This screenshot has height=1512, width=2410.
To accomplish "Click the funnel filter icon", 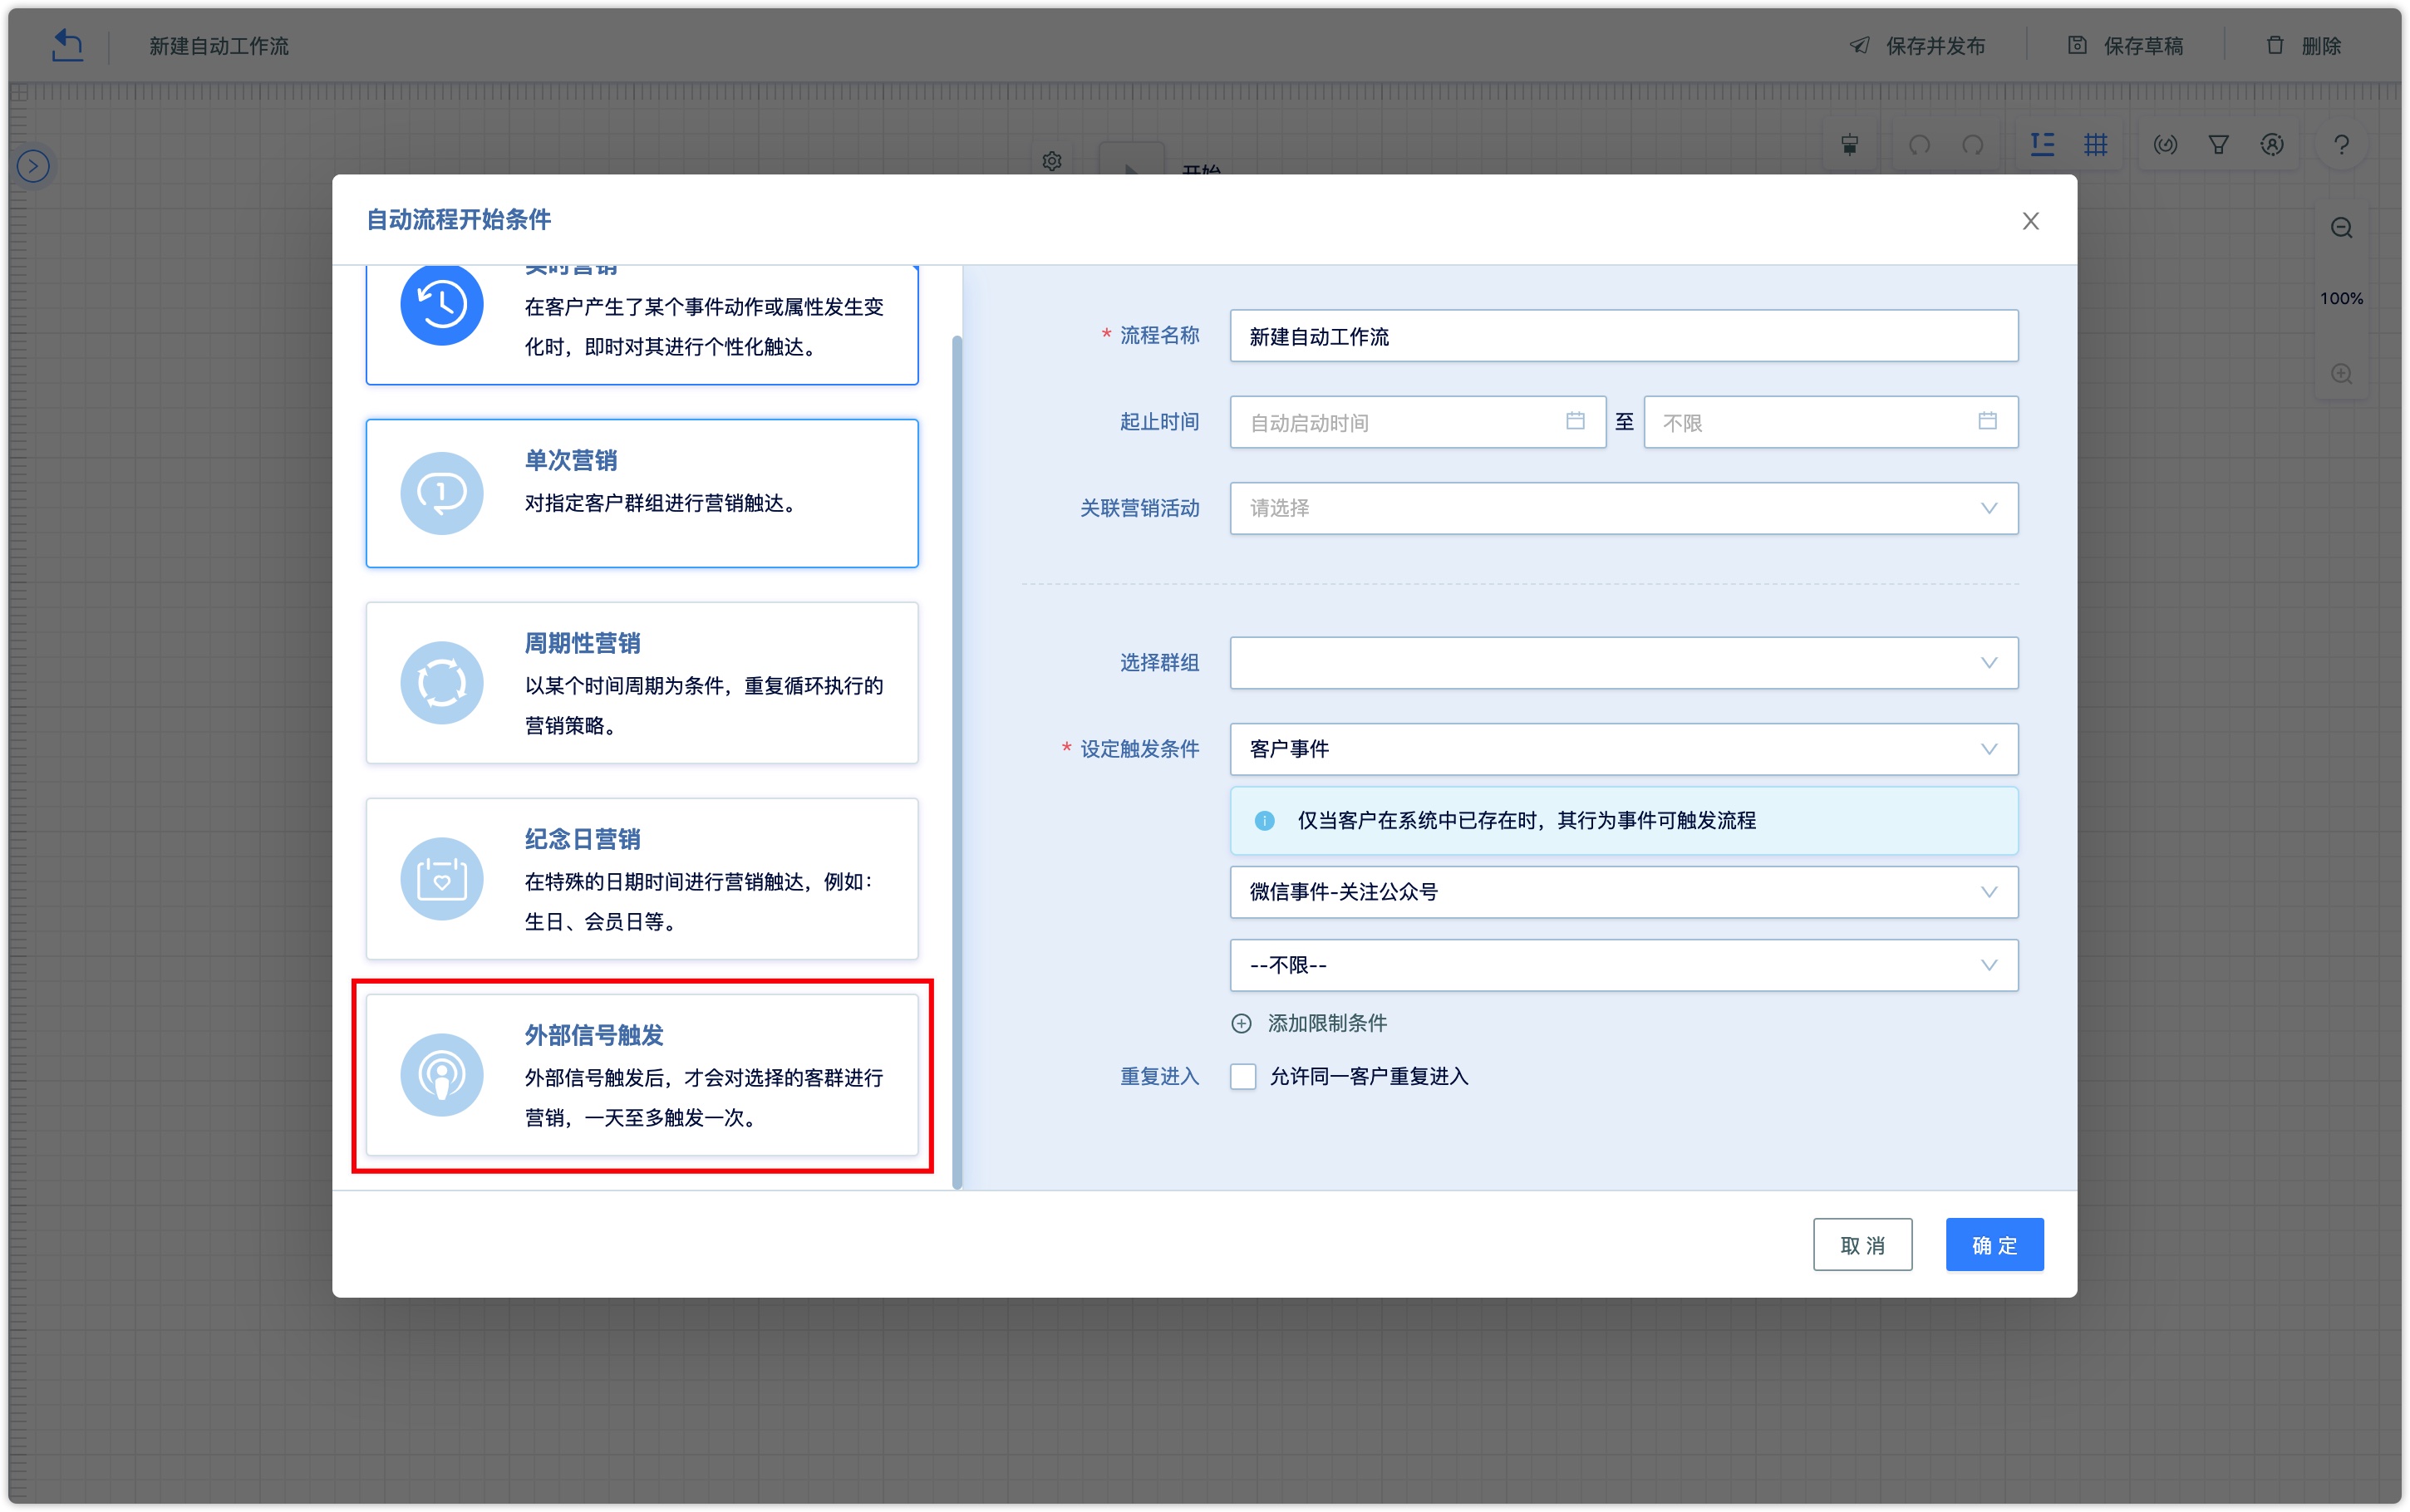I will (x=2218, y=145).
